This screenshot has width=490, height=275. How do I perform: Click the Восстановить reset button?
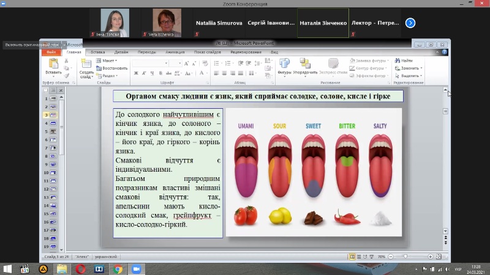point(112,68)
